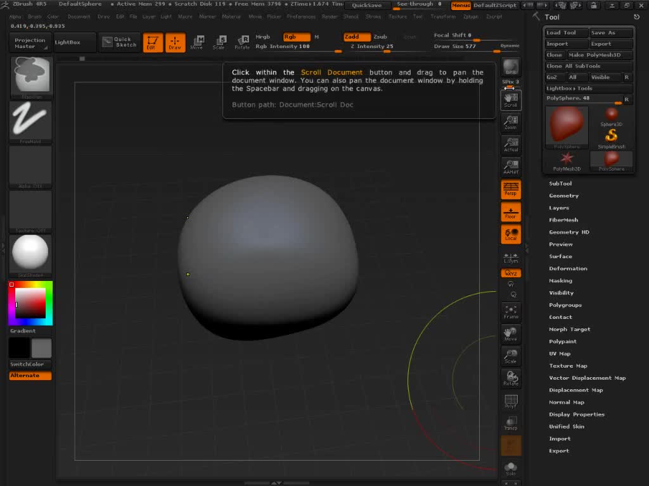Select the Sphere3D tool thumbnail
Image resolution: width=649 pixels, height=486 pixels.
(x=612, y=117)
